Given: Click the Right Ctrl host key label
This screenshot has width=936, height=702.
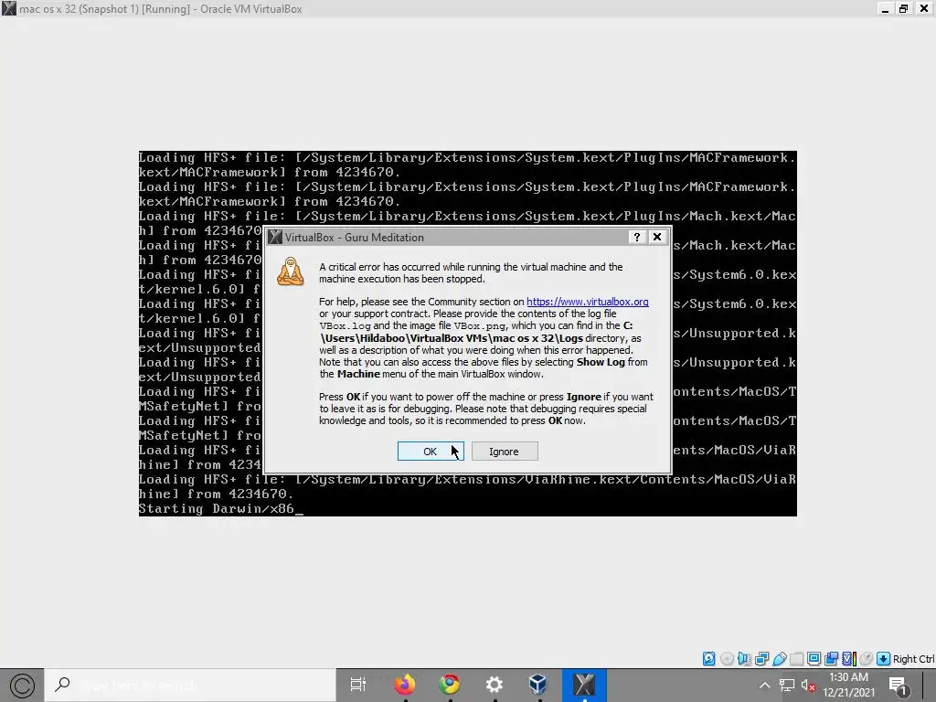Looking at the screenshot, I should pos(913,659).
